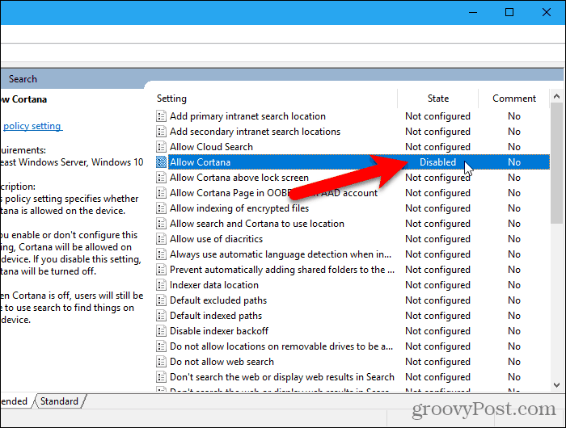Click the policy icon beside Always use automatic language detection
The height and width of the screenshot is (428, 566).
[161, 254]
